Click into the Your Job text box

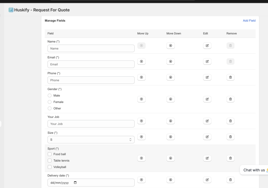[91, 124]
